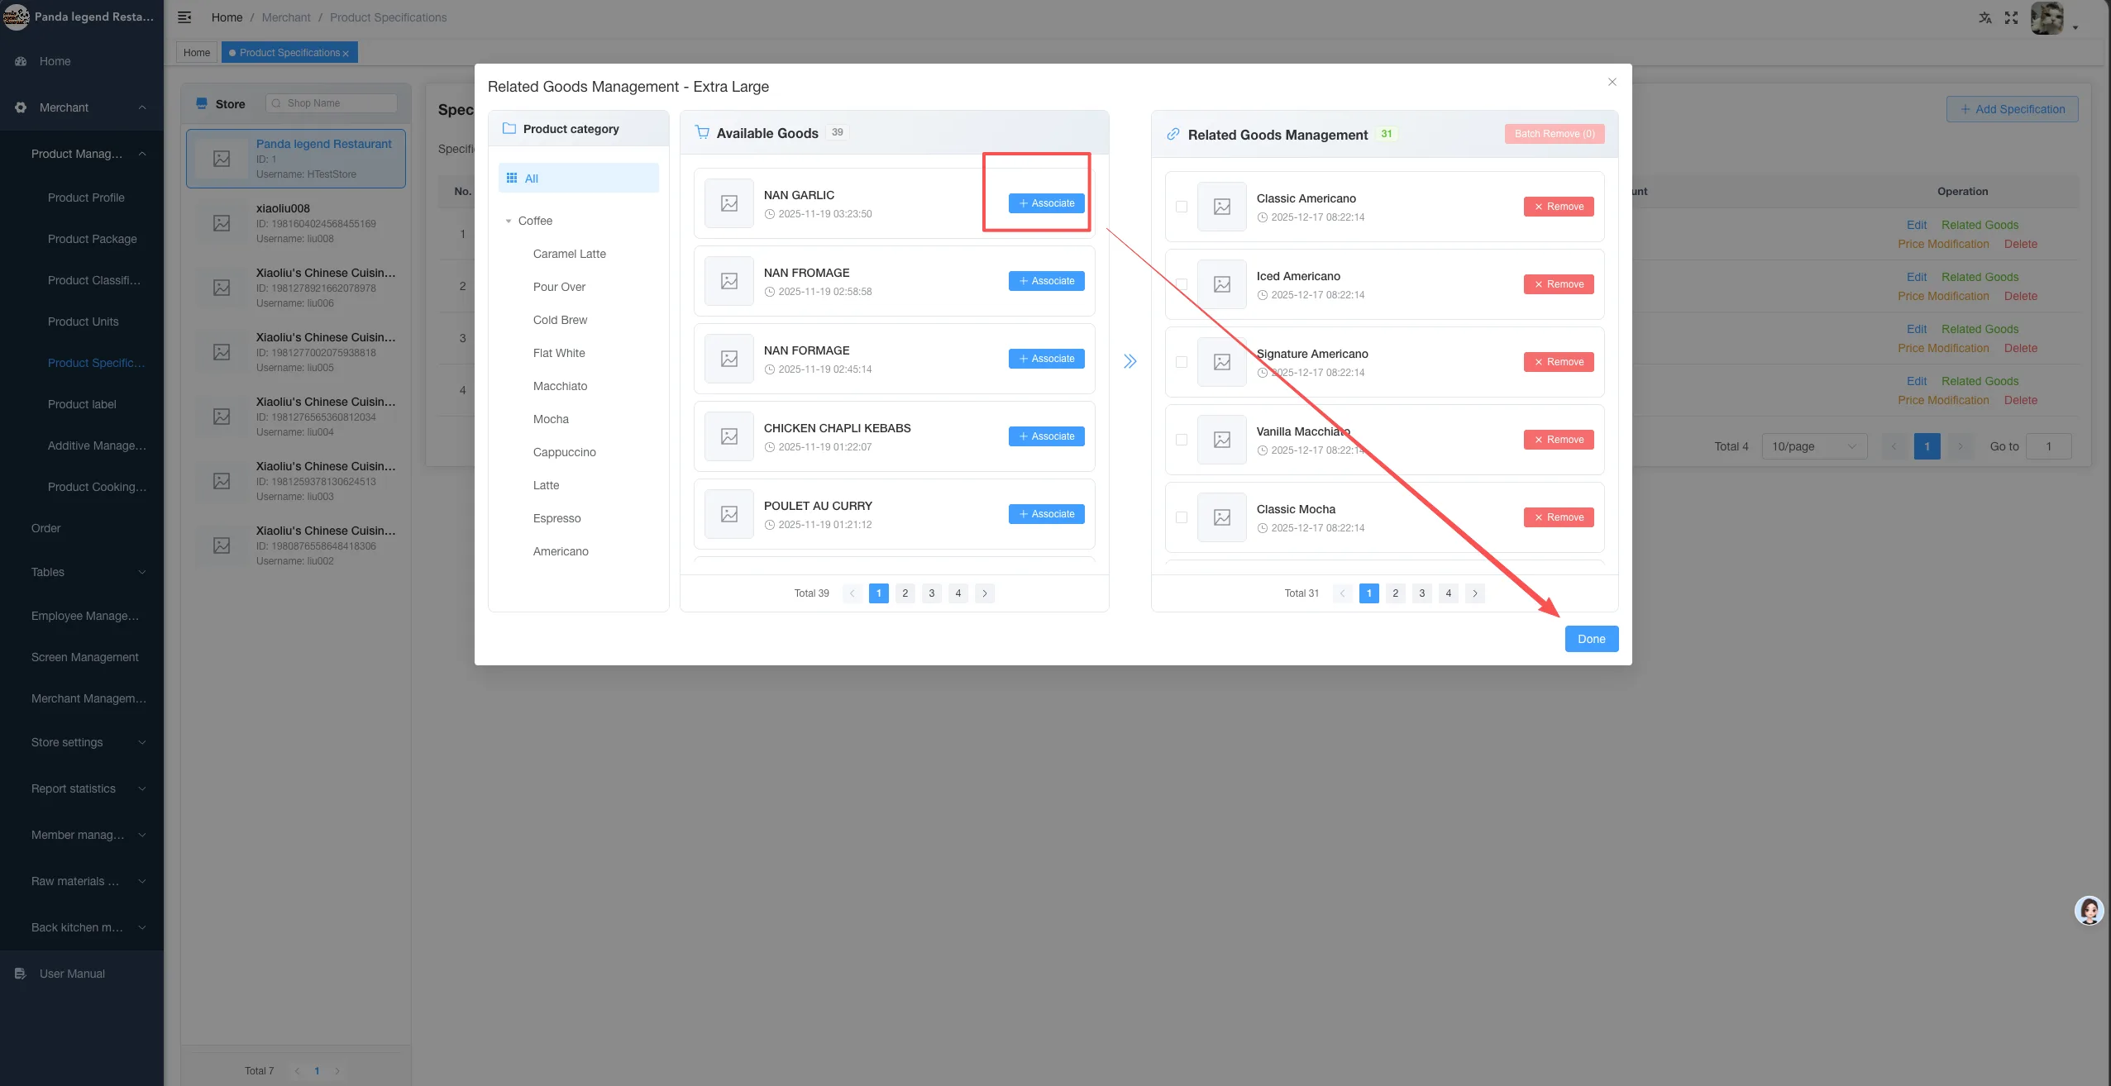Go to page 3 of Related Goods

click(1421, 593)
